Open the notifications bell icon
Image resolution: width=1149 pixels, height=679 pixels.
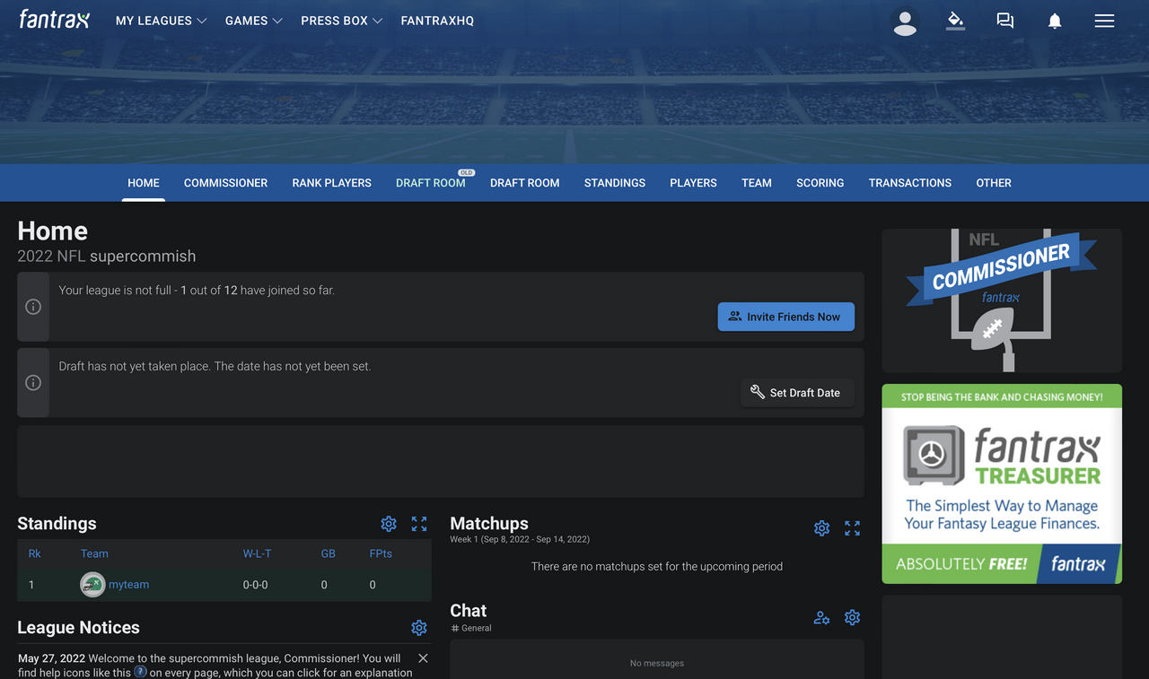tap(1055, 21)
